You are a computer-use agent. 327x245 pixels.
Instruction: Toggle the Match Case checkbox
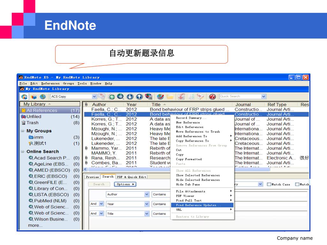(269, 184)
